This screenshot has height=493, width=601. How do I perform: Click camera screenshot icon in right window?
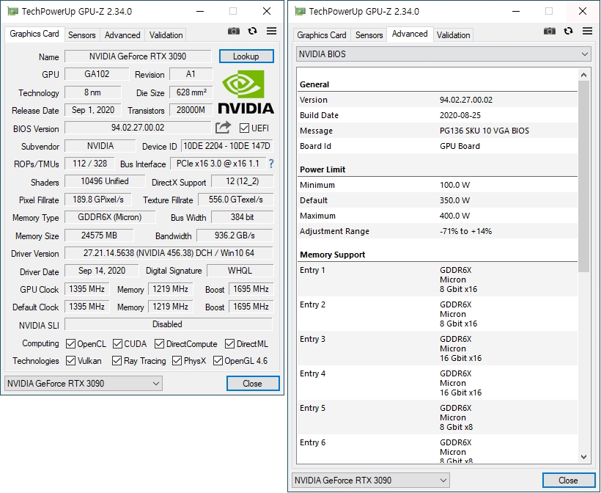[549, 31]
